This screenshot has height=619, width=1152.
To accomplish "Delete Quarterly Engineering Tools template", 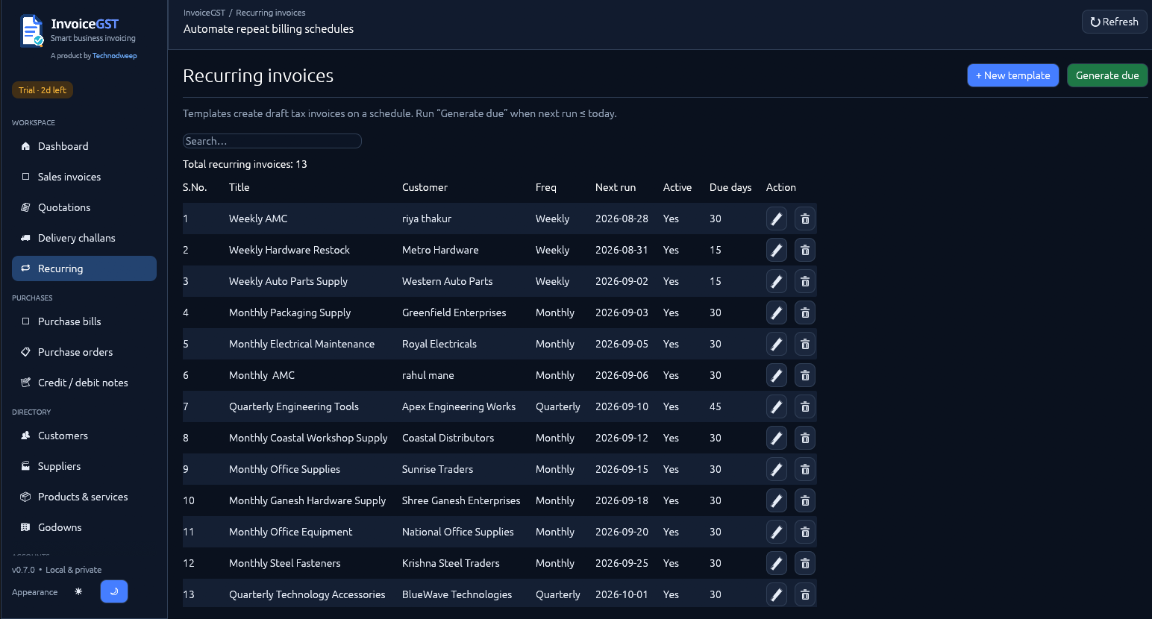I will tap(805, 406).
